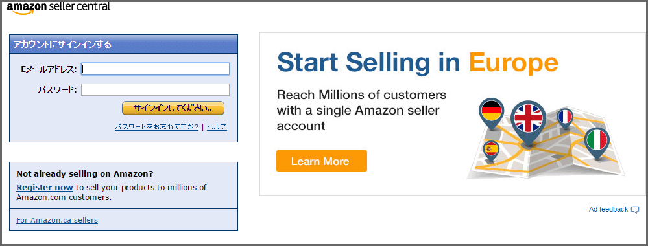Open the パスワードをお忘れですか link
This screenshot has height=246, width=648.
(156, 127)
